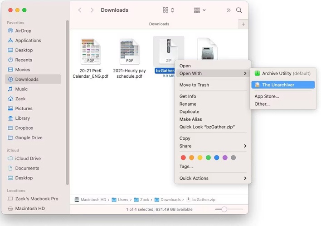
Task: Apply the yellow tag color
Action: click(200, 158)
